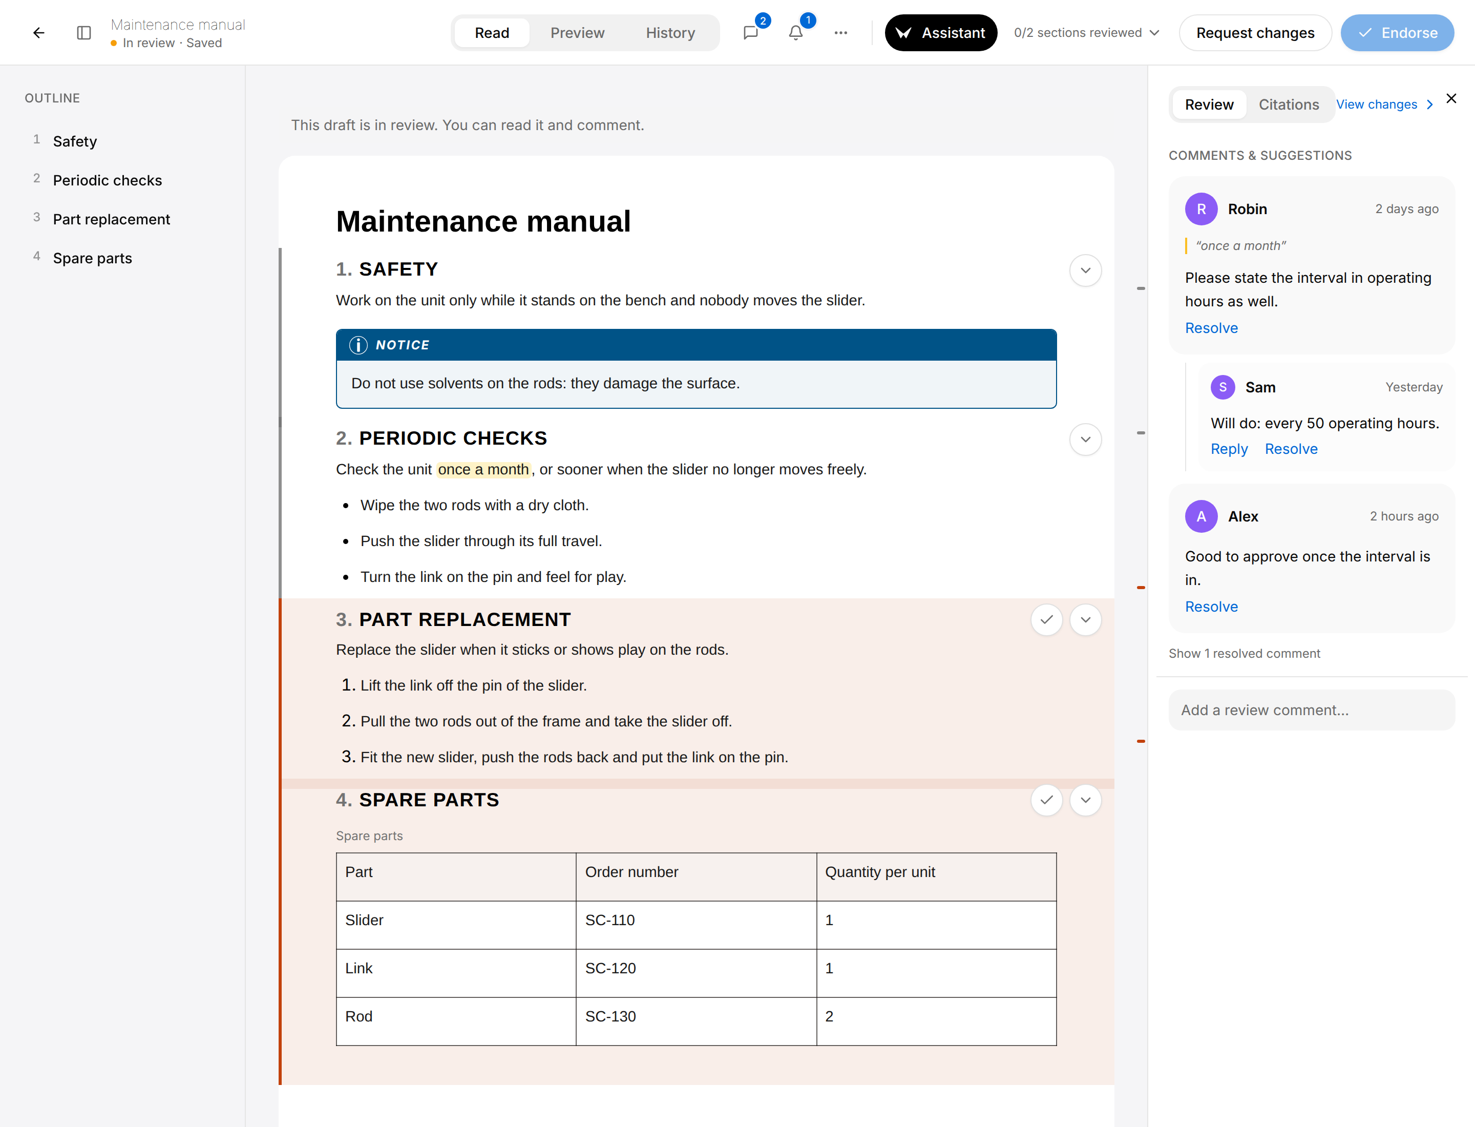Open the three-dot more options menu
Viewport: 1475px width, 1127px height.
tap(840, 32)
